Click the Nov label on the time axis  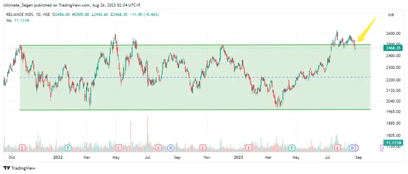point(207,157)
